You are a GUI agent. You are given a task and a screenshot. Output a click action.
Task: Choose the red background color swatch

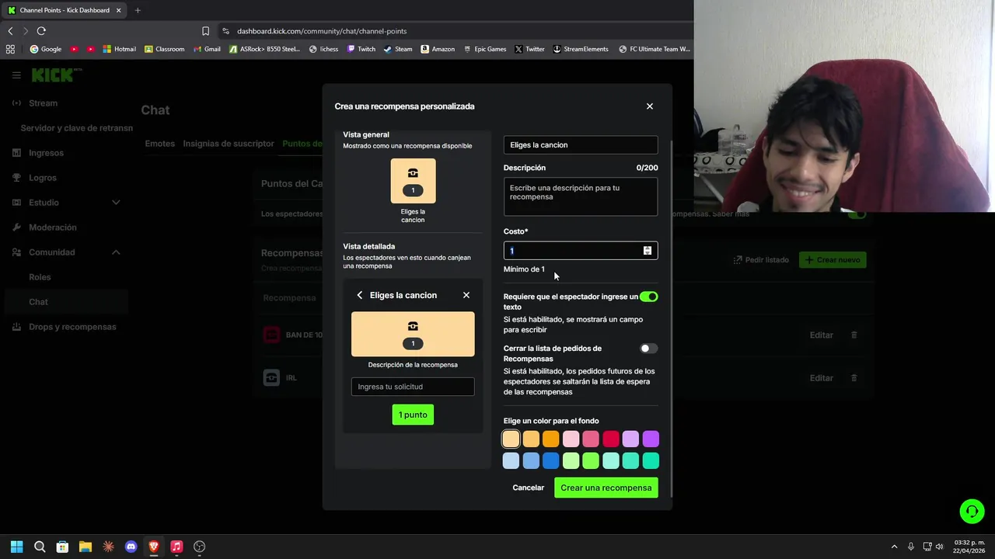click(x=611, y=439)
